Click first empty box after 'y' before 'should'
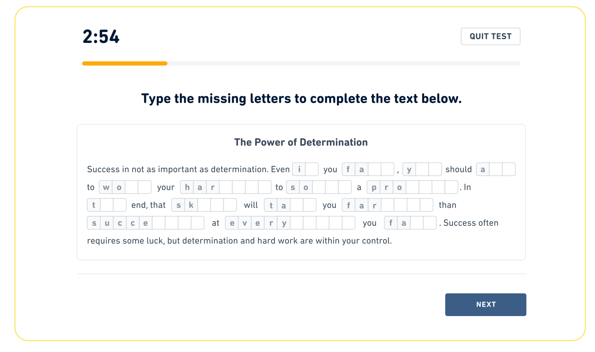Image resolution: width=595 pixels, height=352 pixels. coord(422,169)
